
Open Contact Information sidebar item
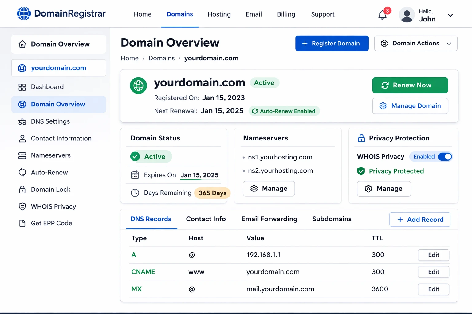[61, 138]
